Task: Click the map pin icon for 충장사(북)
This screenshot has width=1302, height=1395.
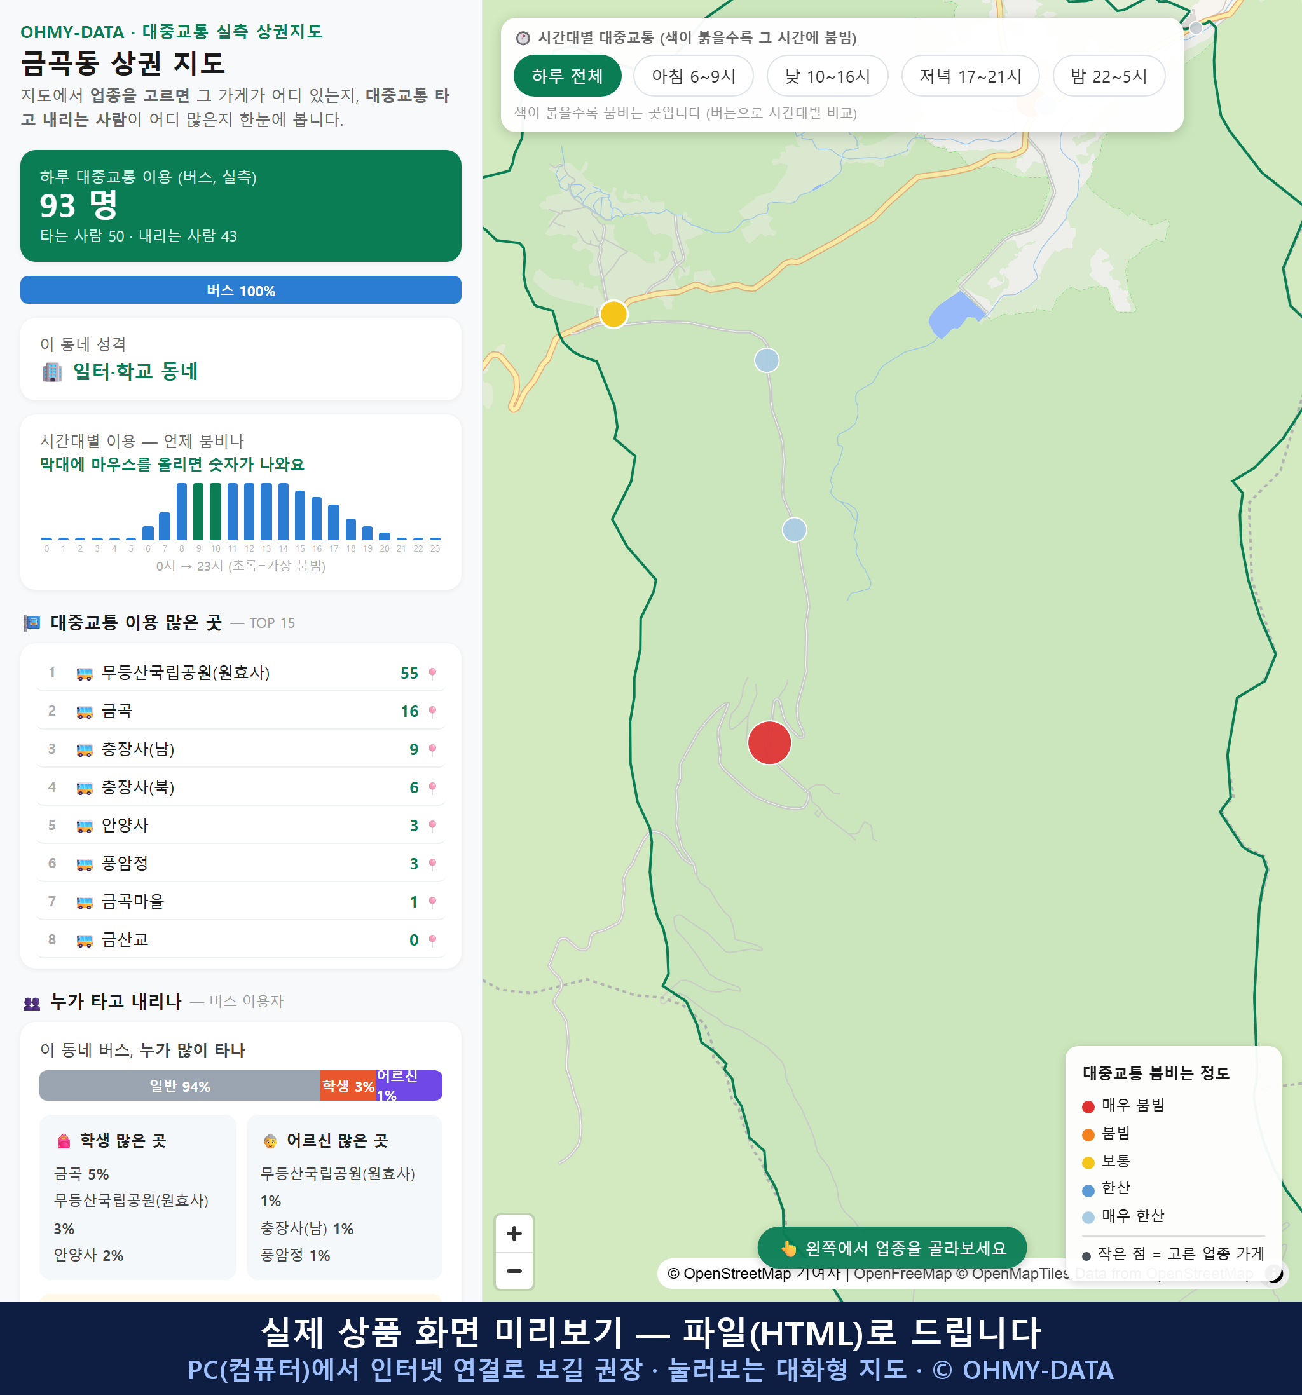Action: (432, 787)
